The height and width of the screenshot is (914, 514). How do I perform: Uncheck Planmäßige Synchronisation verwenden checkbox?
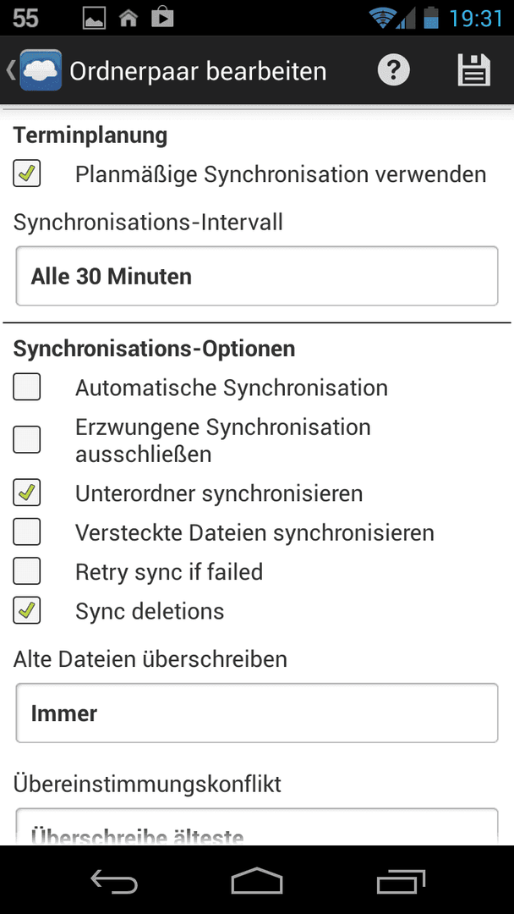[27, 173]
